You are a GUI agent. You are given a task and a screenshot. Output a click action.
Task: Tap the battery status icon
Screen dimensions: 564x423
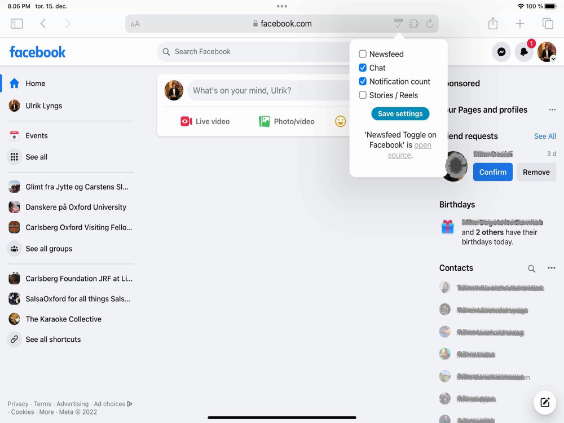click(x=550, y=6)
